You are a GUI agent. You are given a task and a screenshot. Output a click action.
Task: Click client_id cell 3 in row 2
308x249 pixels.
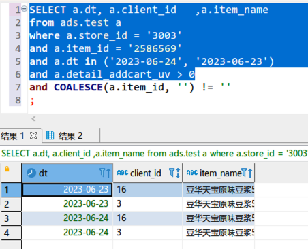148,204
